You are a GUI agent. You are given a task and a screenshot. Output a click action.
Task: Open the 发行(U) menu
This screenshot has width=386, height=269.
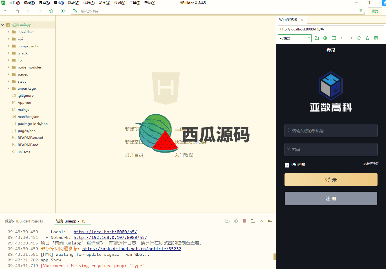[104, 3]
